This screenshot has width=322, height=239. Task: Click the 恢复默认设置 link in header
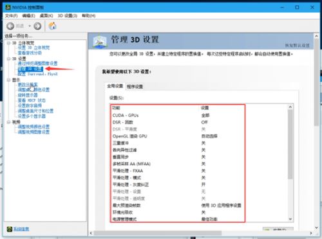(x=298, y=46)
